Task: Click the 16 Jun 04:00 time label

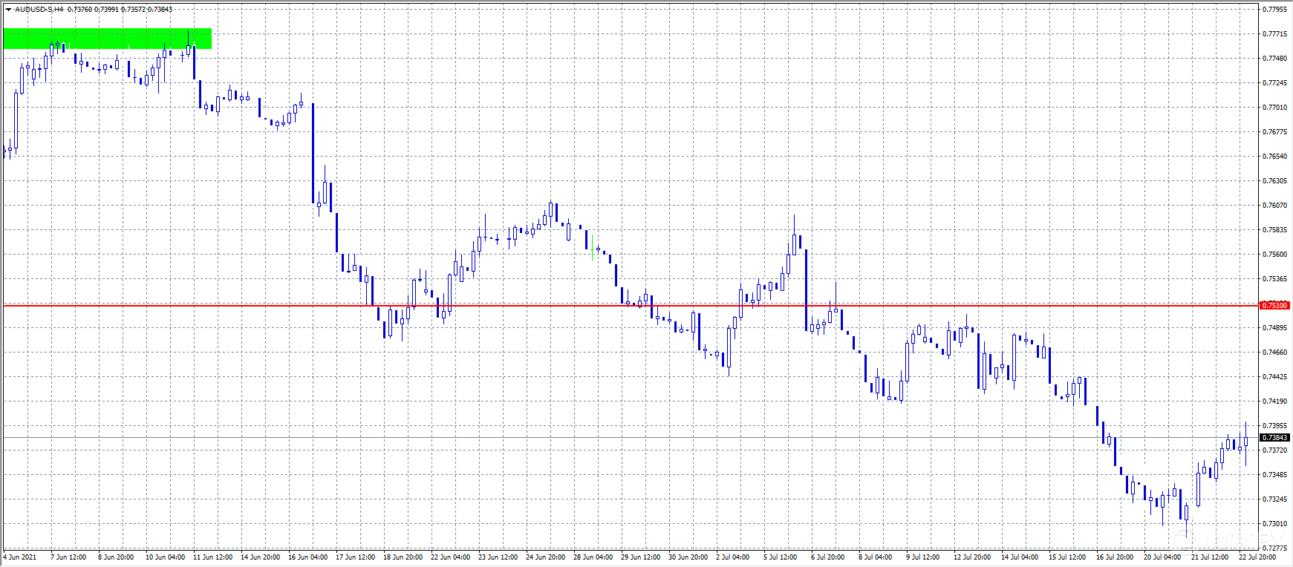Action: 307,557
